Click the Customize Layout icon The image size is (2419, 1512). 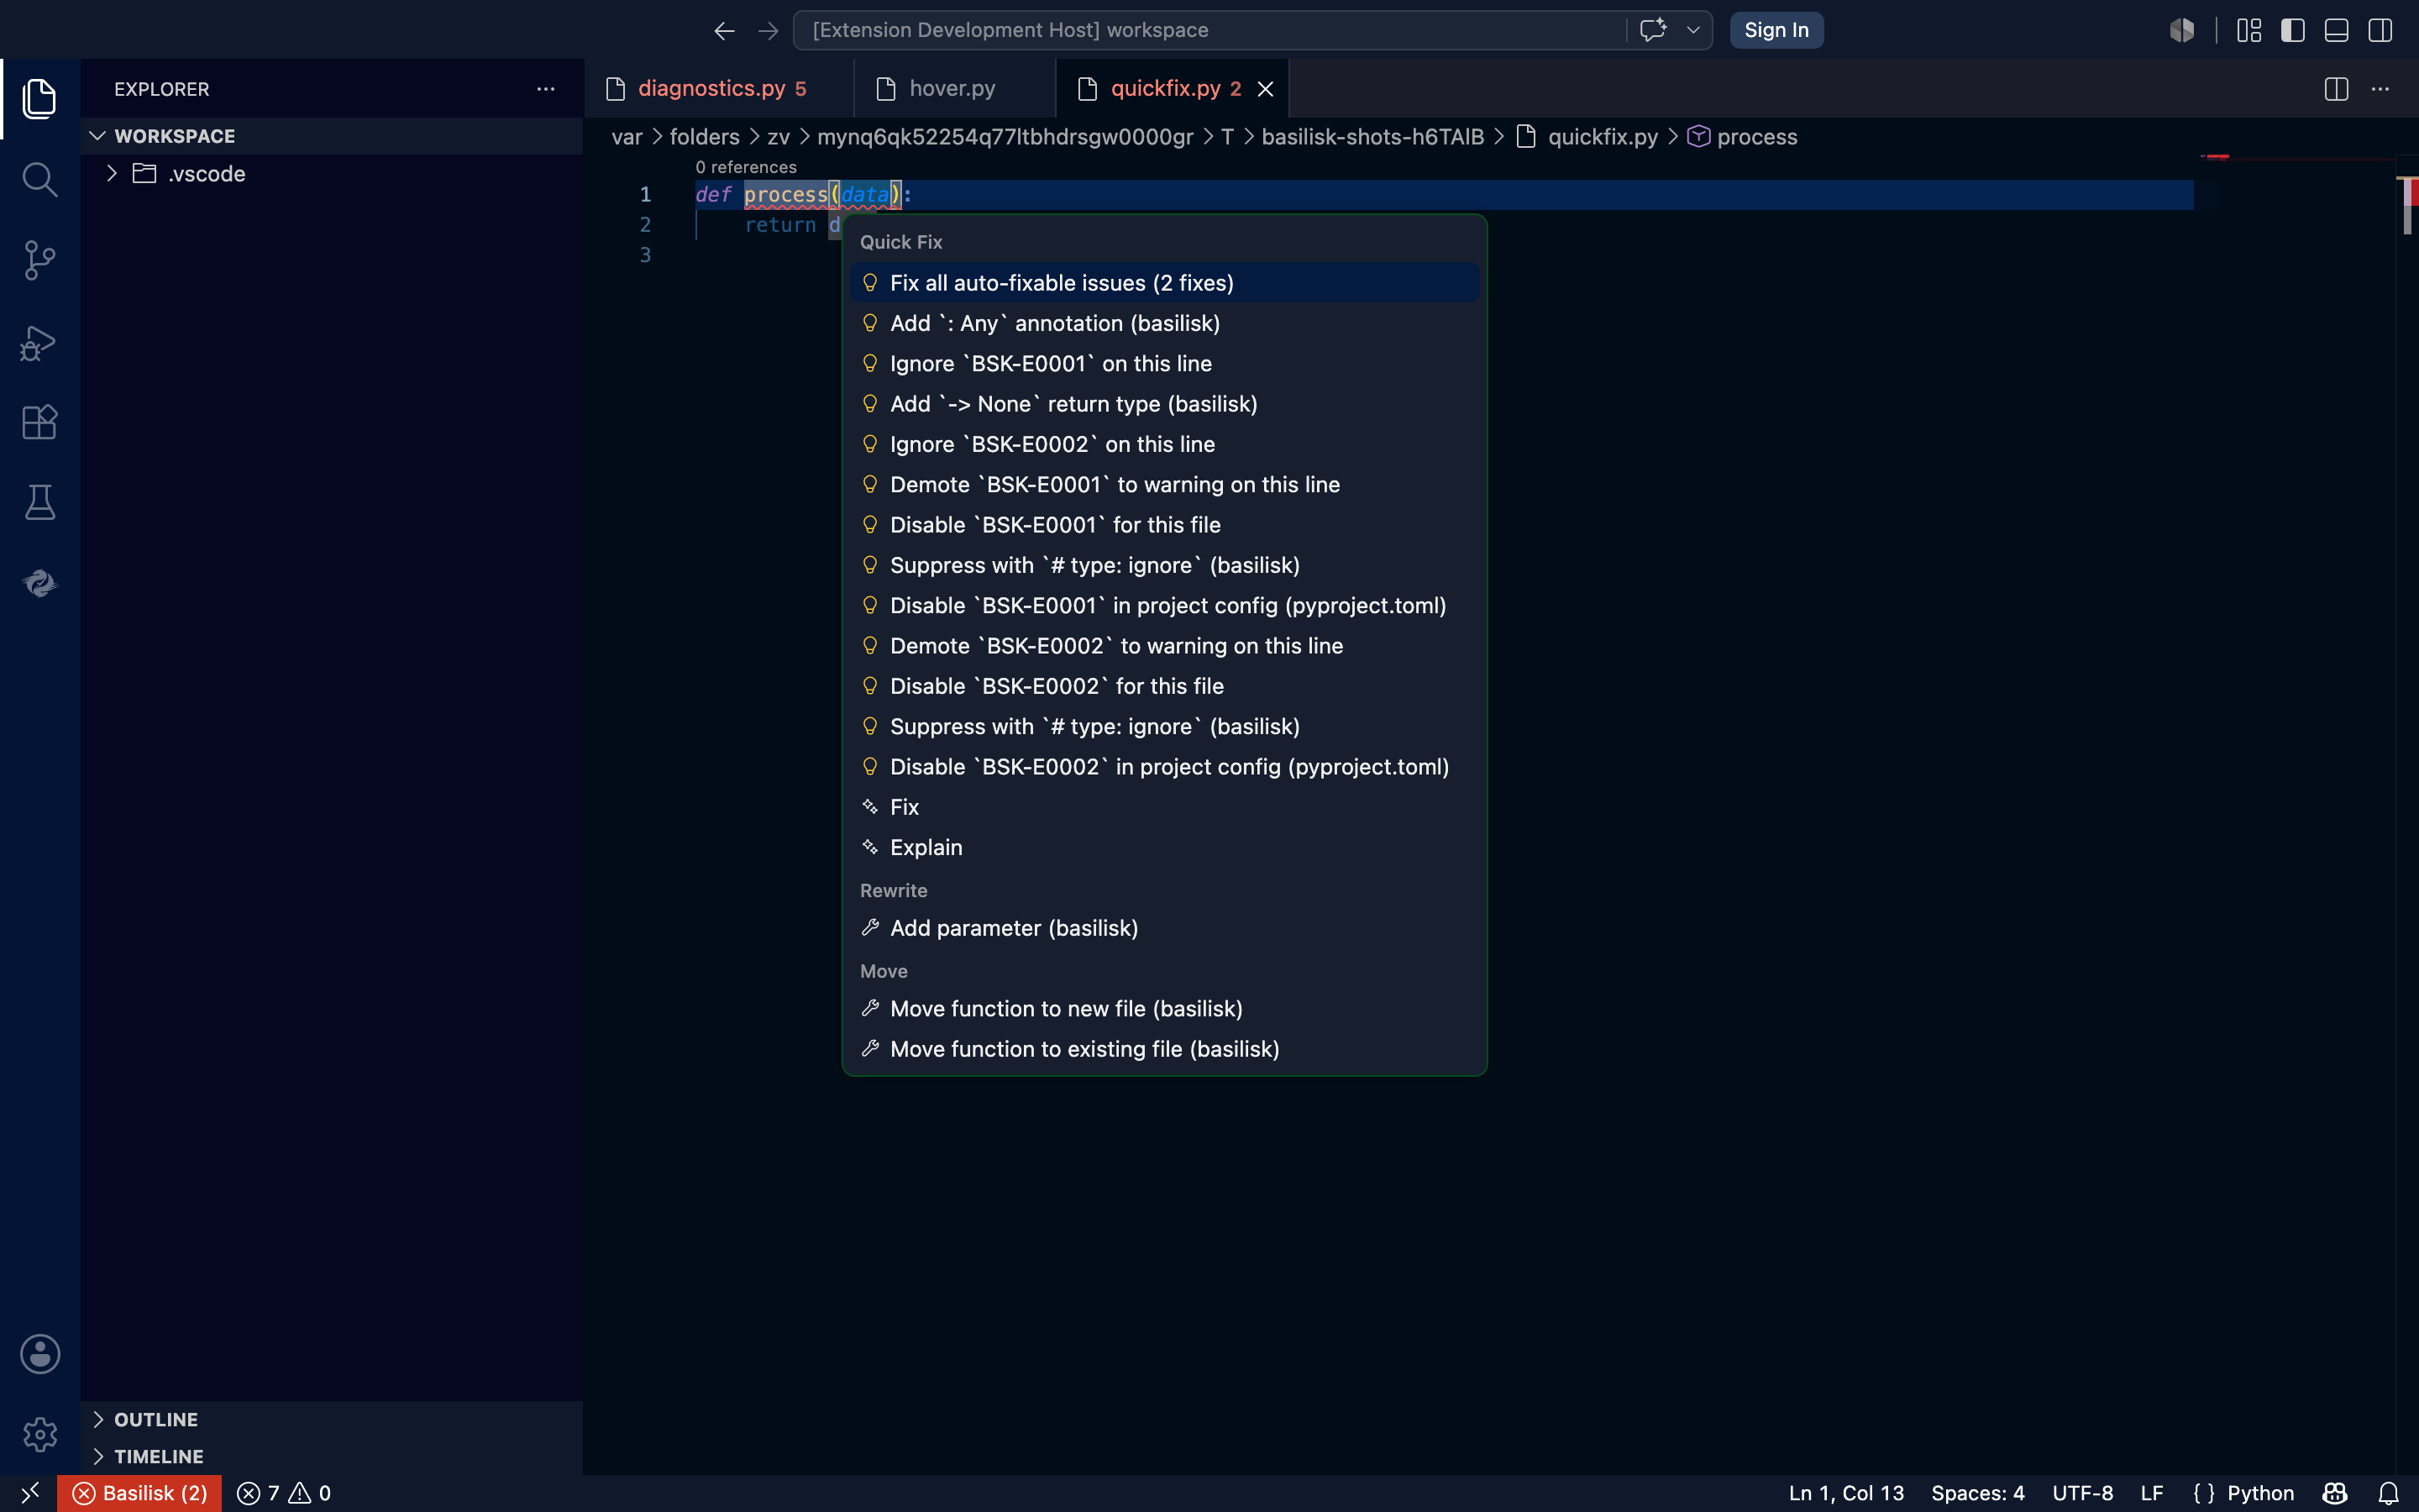point(2249,30)
